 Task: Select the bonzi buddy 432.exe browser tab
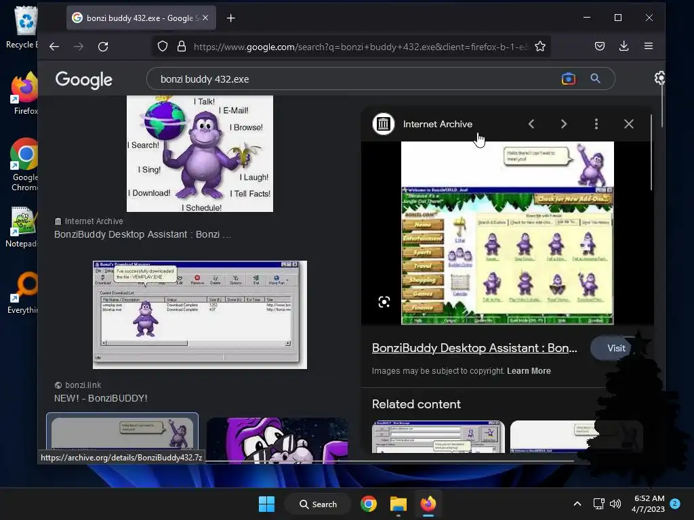(x=141, y=18)
